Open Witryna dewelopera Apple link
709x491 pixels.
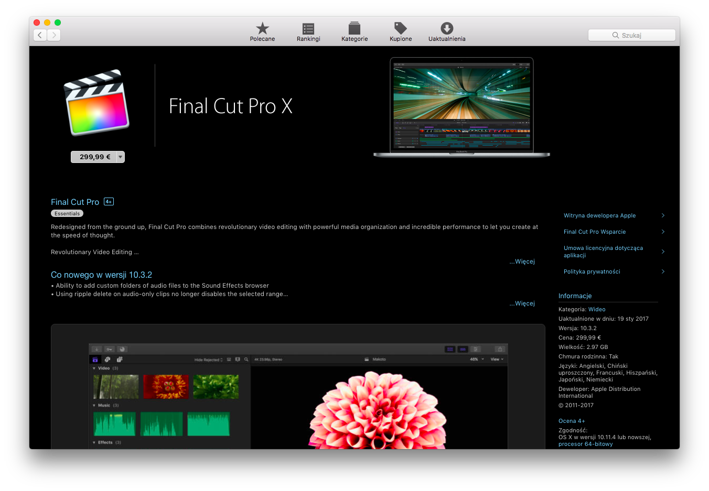point(599,215)
